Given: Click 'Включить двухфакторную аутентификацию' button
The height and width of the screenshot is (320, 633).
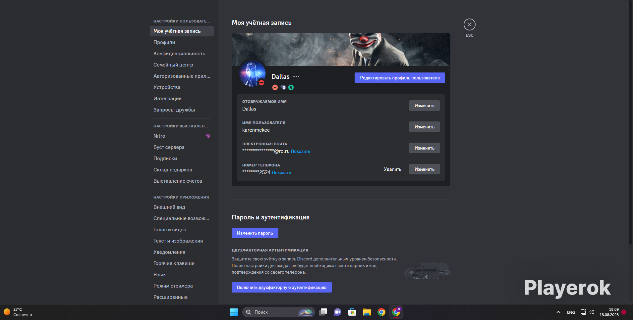Looking at the screenshot, I should pyautogui.click(x=282, y=287).
